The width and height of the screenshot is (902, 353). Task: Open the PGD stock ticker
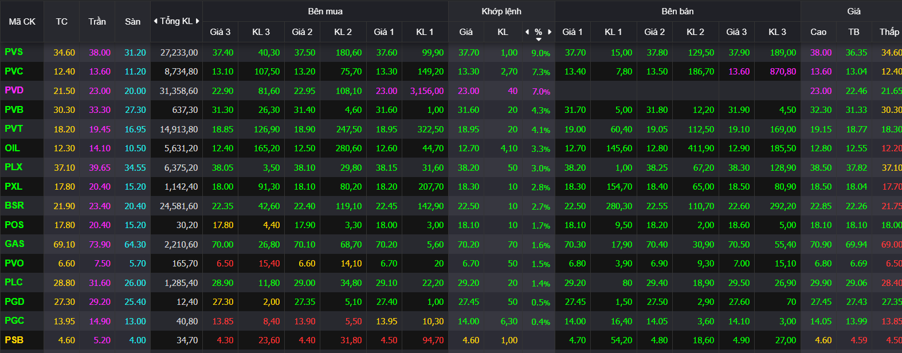coord(14,302)
